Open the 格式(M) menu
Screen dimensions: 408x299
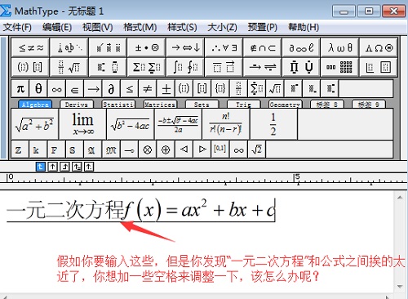pos(140,27)
